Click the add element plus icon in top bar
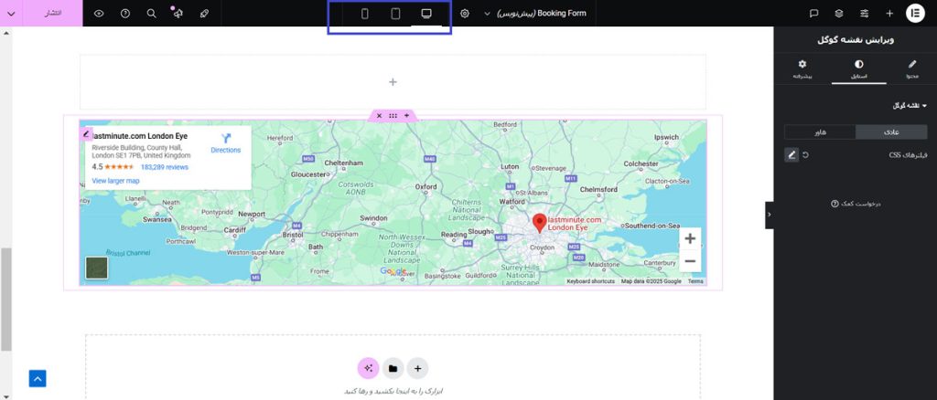Viewport: 937px width, 400px height. click(889, 14)
